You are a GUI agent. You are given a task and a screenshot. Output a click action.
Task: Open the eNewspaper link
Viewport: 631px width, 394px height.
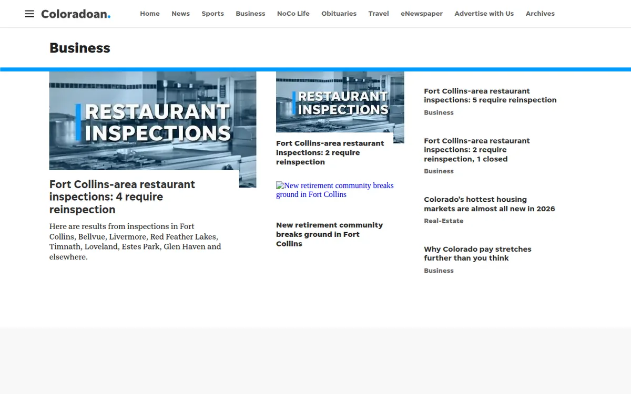pyautogui.click(x=422, y=14)
